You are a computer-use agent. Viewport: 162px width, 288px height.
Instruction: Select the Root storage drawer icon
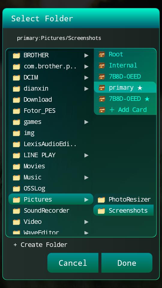[x=102, y=54]
